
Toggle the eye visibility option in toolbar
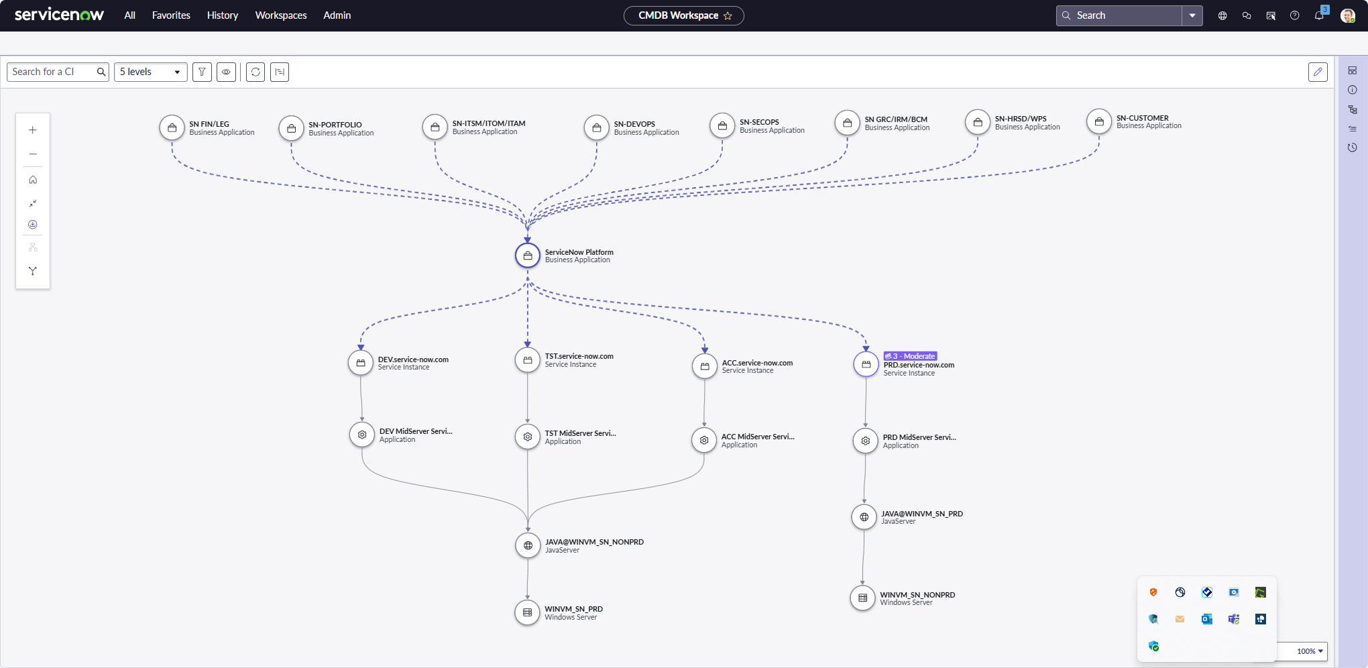click(x=226, y=72)
